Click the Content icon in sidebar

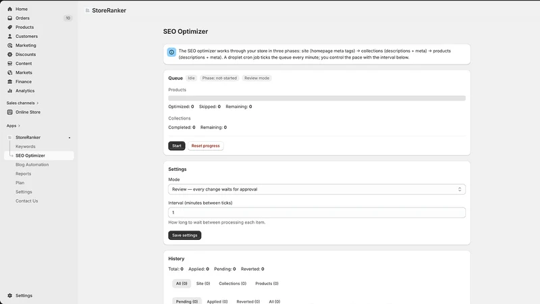click(9, 64)
